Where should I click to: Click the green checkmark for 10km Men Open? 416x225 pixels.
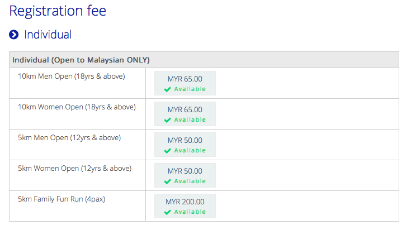click(x=168, y=89)
